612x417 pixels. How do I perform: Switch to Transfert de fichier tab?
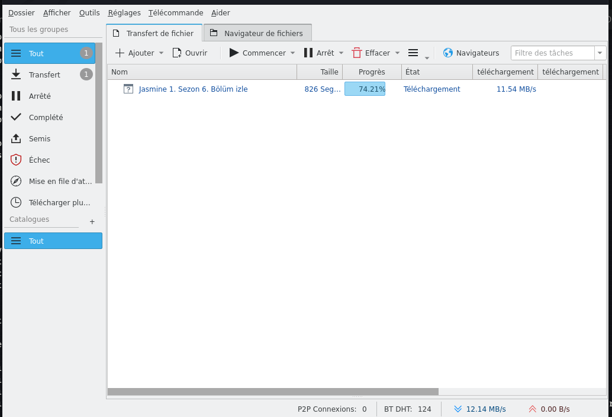(x=154, y=33)
